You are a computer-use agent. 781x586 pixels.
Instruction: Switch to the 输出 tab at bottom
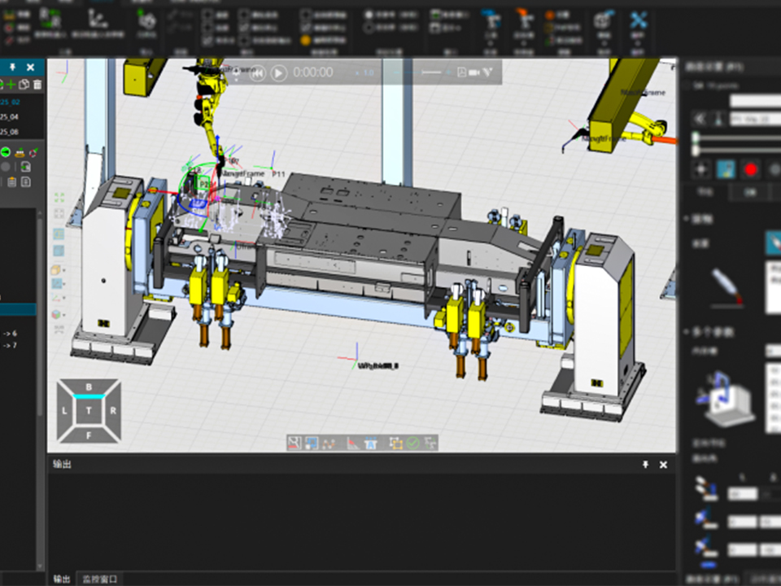(x=62, y=579)
